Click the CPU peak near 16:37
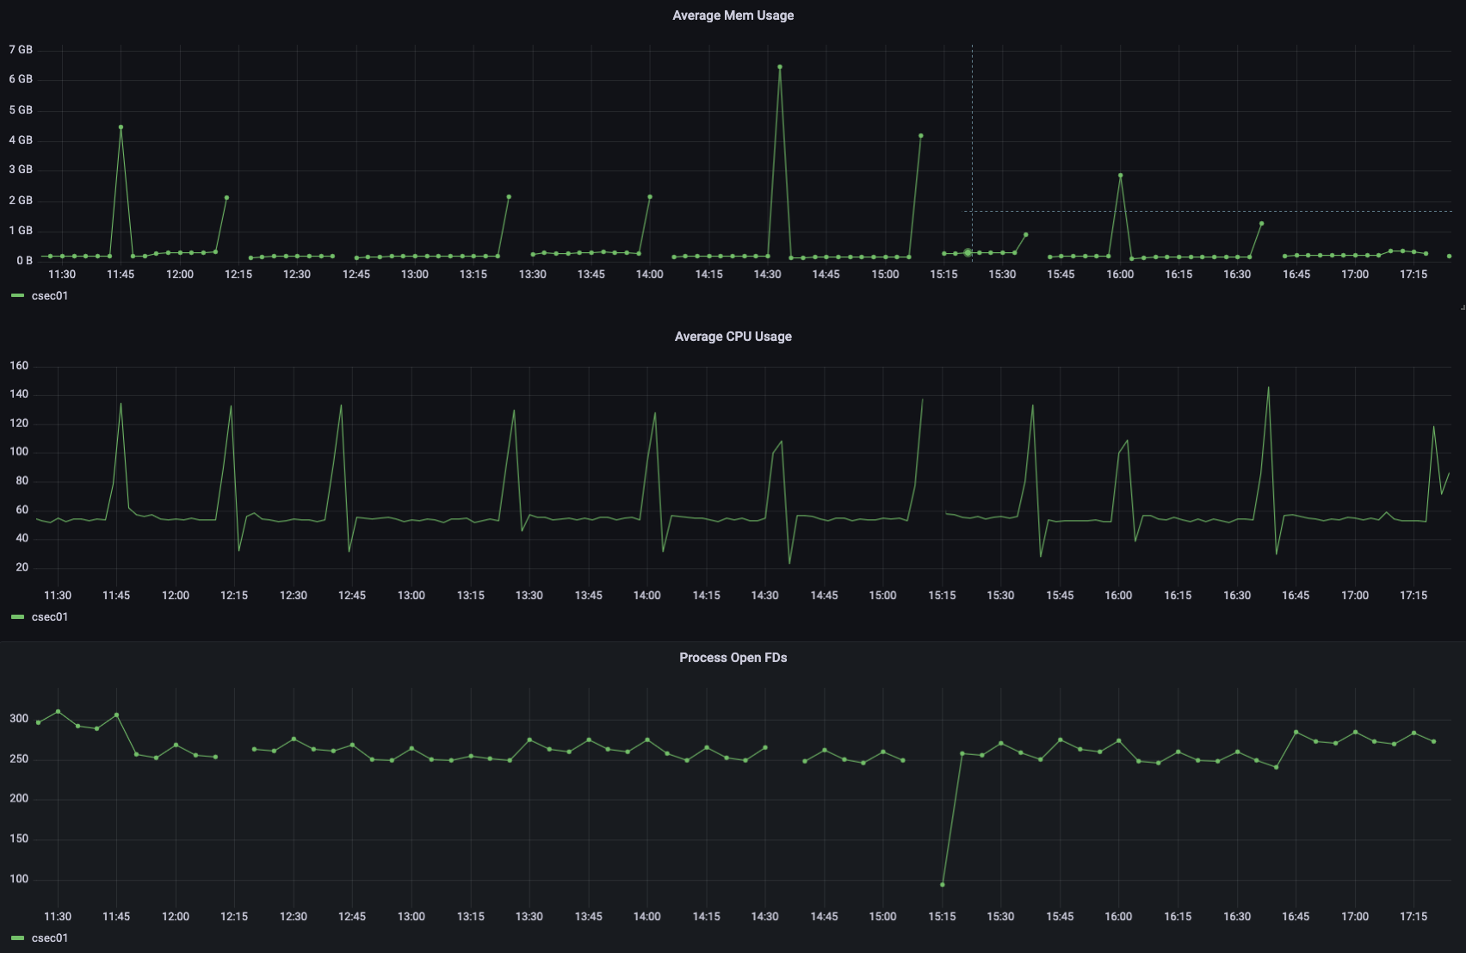This screenshot has height=953, width=1466. 1268,387
